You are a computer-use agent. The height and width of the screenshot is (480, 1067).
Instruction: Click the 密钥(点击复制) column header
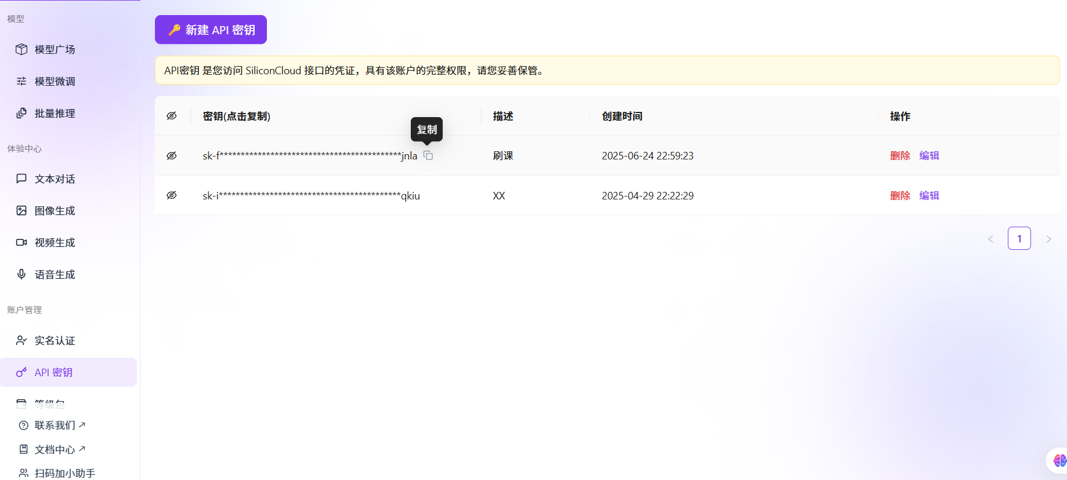click(237, 116)
